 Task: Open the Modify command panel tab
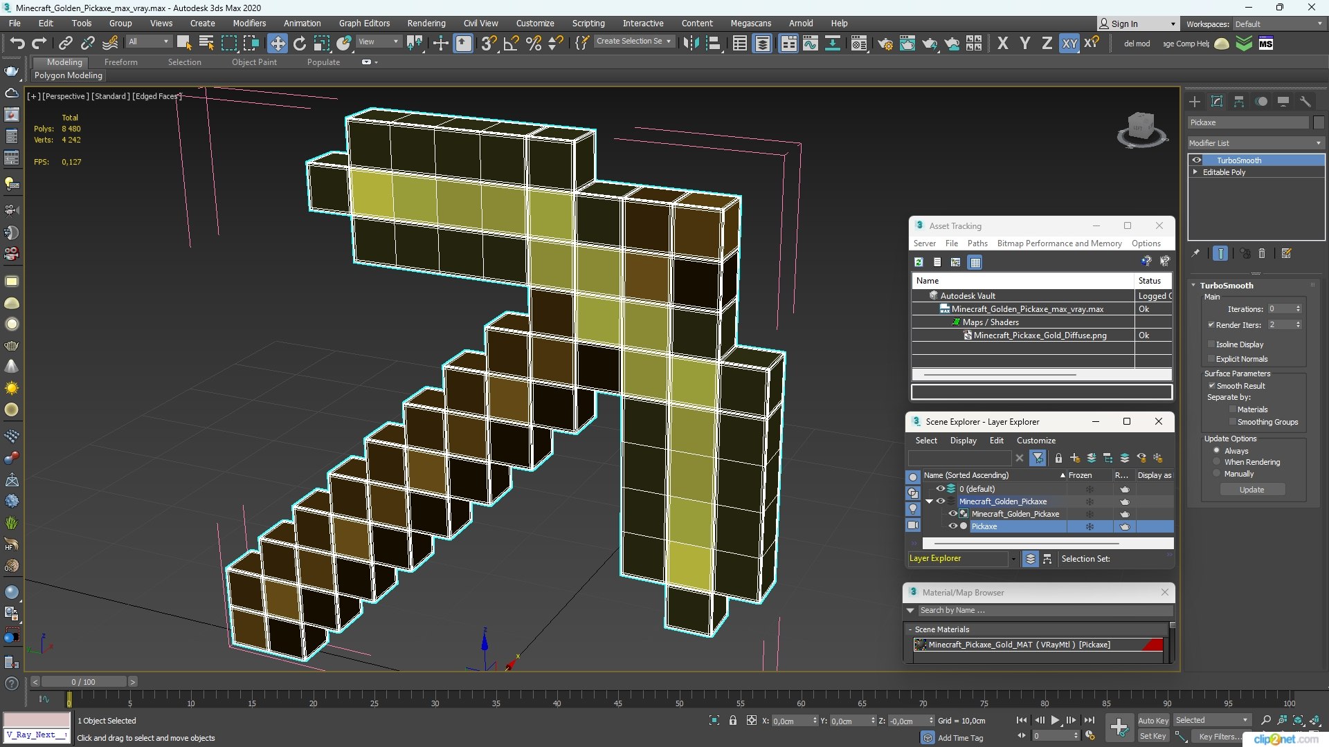pyautogui.click(x=1217, y=102)
